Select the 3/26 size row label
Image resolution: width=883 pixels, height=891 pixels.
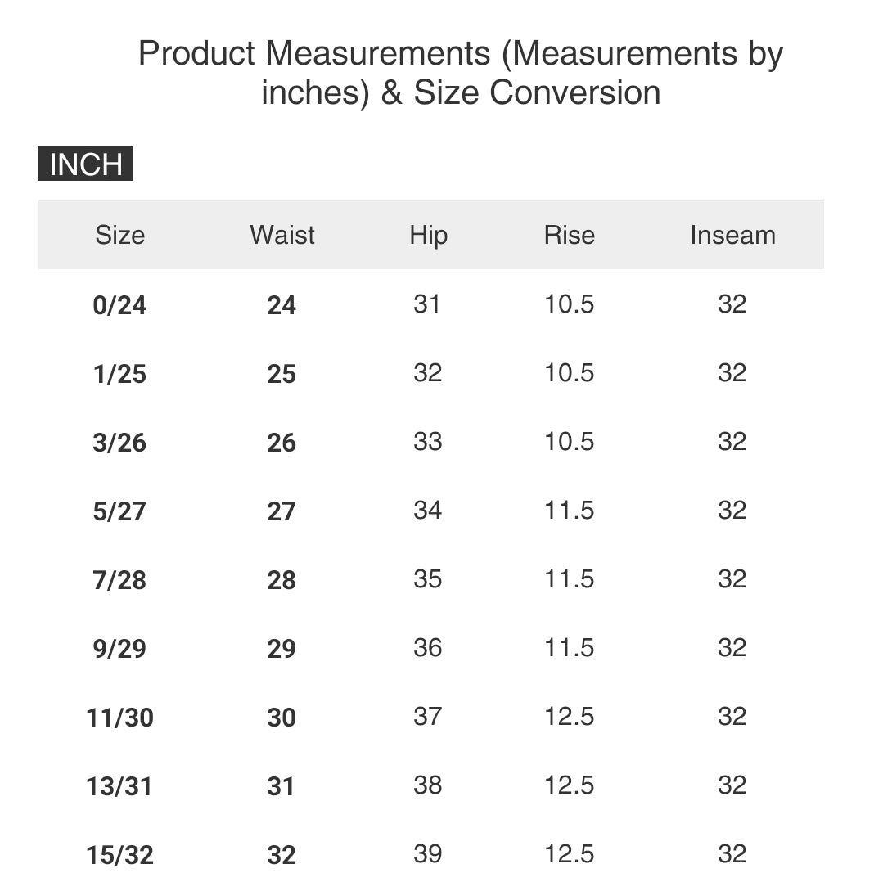pyautogui.click(x=119, y=443)
